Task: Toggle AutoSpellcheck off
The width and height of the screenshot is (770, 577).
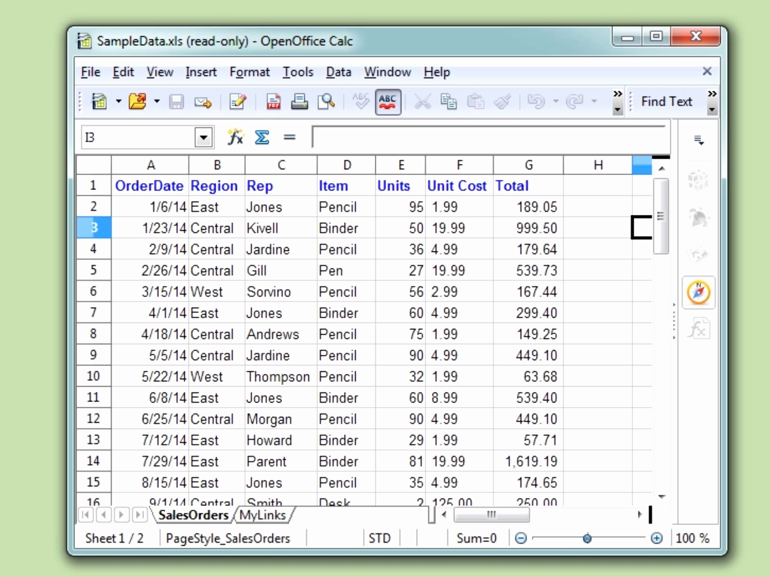Action: click(x=388, y=101)
